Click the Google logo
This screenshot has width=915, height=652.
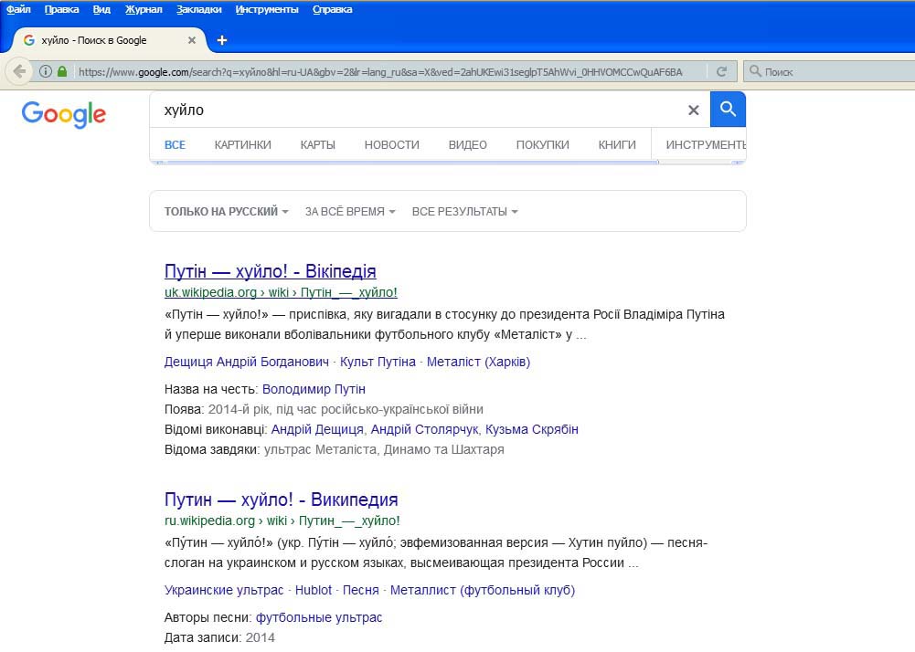(64, 114)
